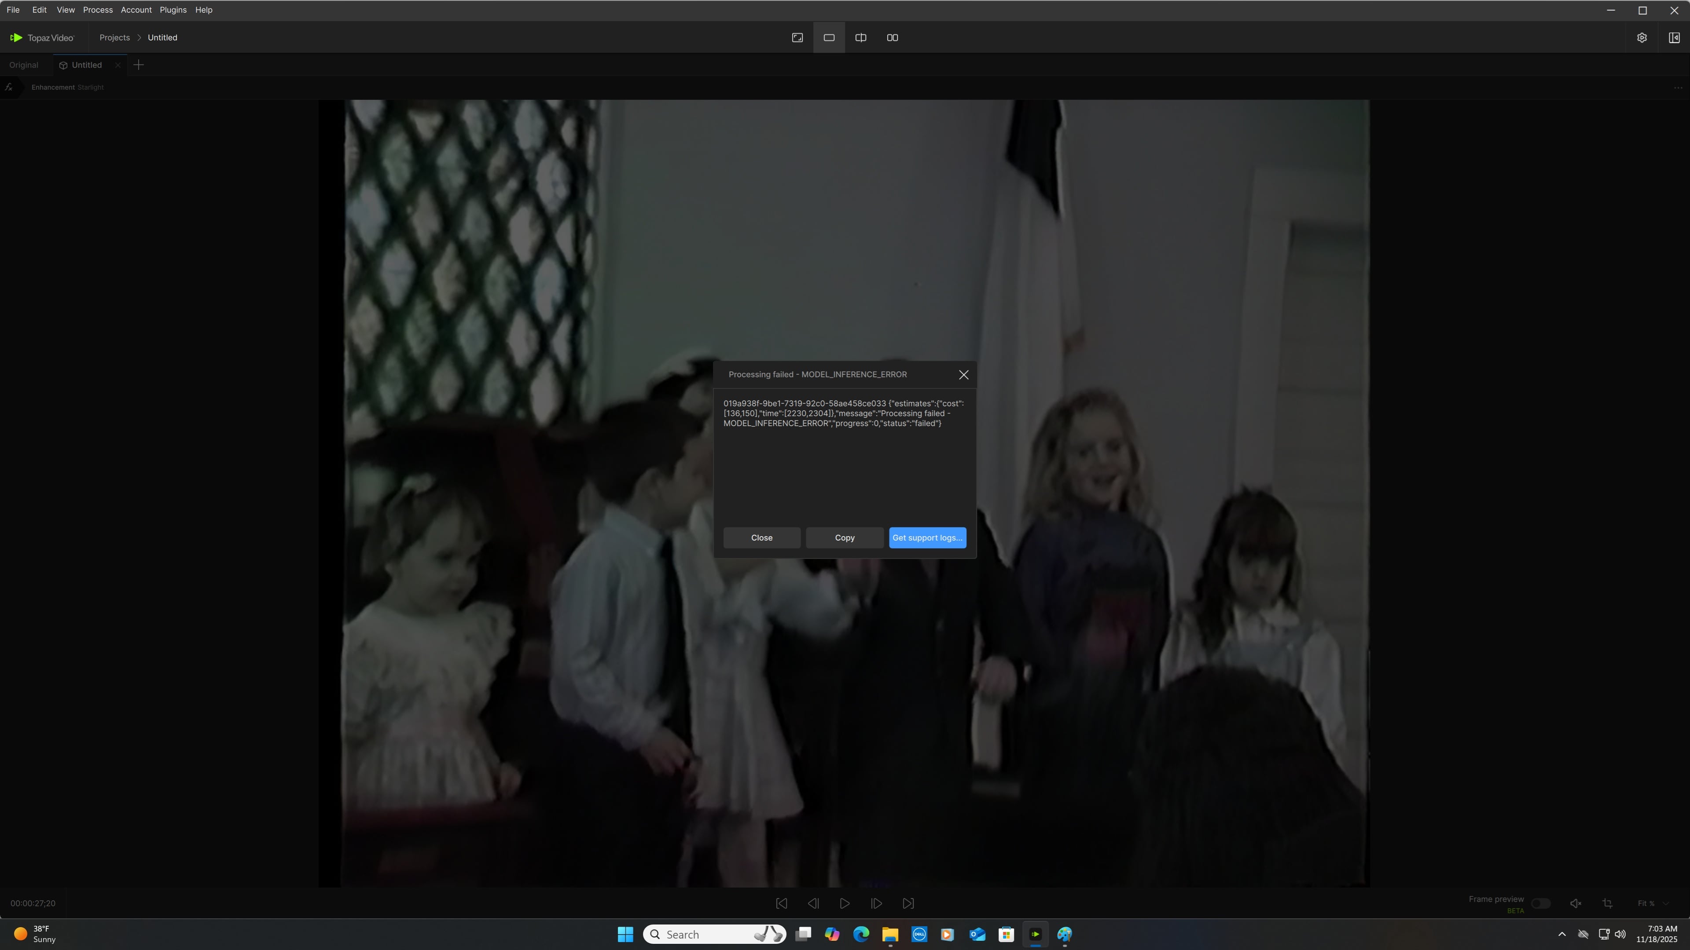Toggle the right sidebar panel icon

(x=1674, y=37)
